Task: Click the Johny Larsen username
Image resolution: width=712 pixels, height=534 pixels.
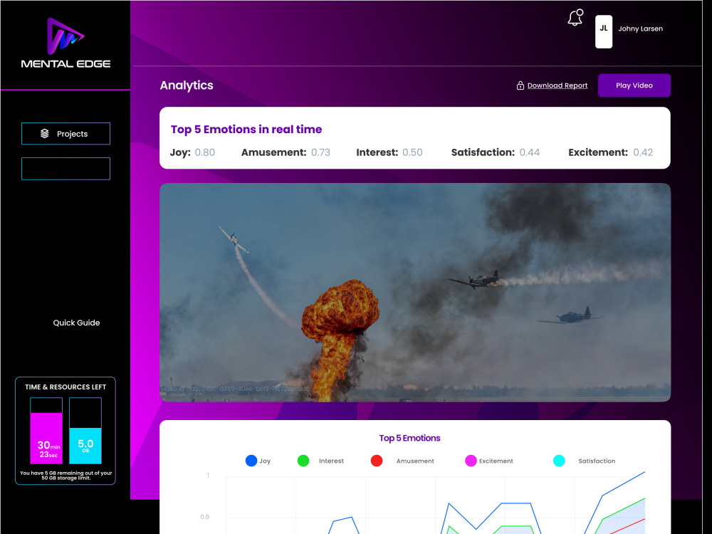Action: tap(640, 28)
